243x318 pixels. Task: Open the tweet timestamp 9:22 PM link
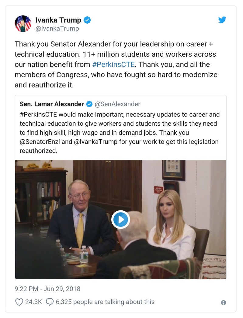pos(47,288)
